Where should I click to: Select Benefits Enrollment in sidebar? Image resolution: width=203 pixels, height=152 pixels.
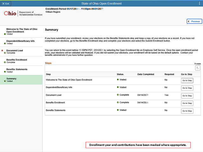point(21,61)
